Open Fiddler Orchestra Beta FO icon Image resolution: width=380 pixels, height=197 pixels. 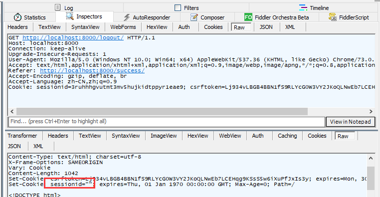(248, 17)
